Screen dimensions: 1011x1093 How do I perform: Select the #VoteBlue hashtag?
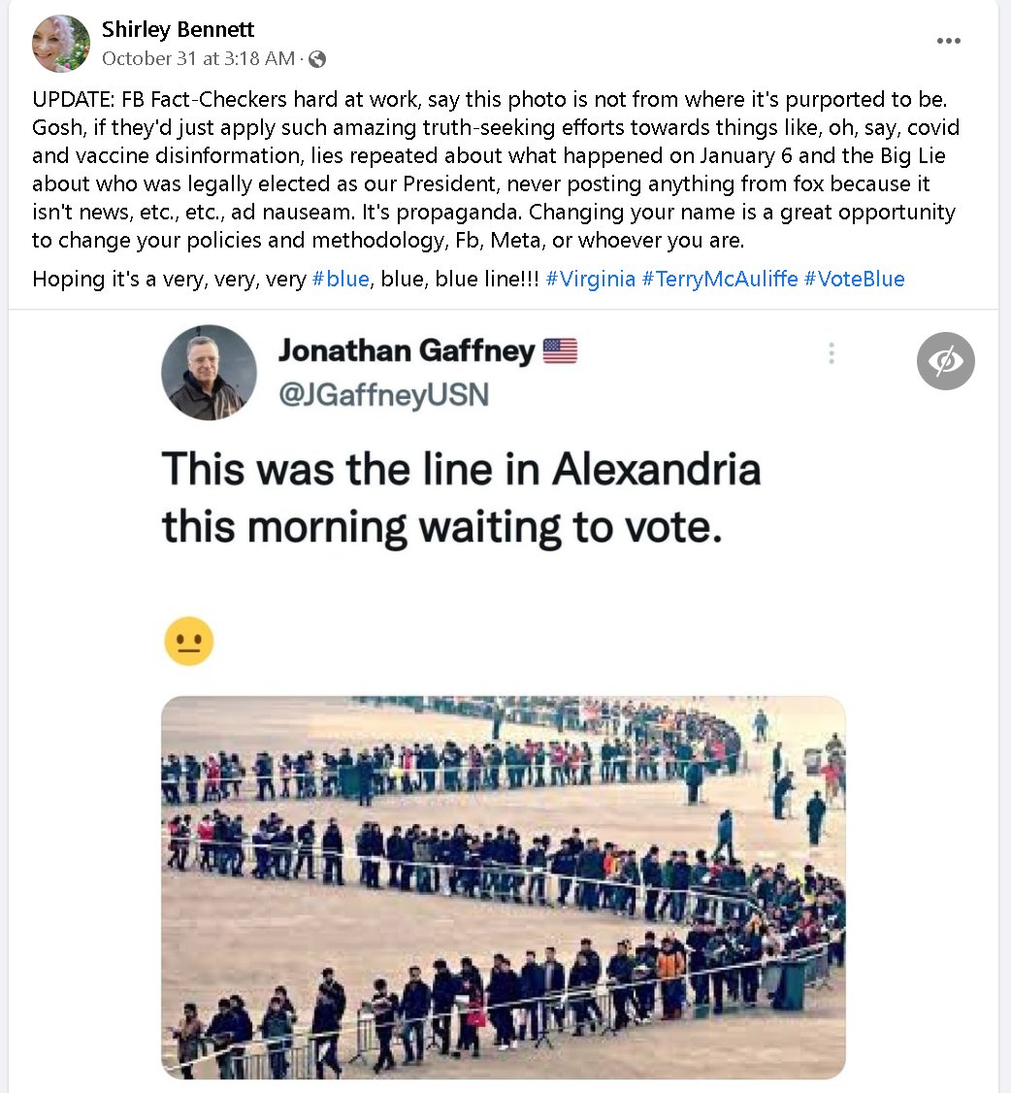coord(854,280)
